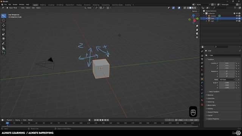The width and height of the screenshot is (242, 136).
Task: Open the Scene properties tab
Action: [202, 66]
